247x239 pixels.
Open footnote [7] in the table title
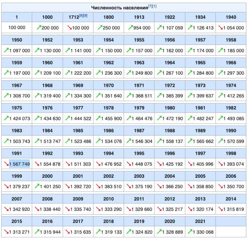[x=150, y=6]
